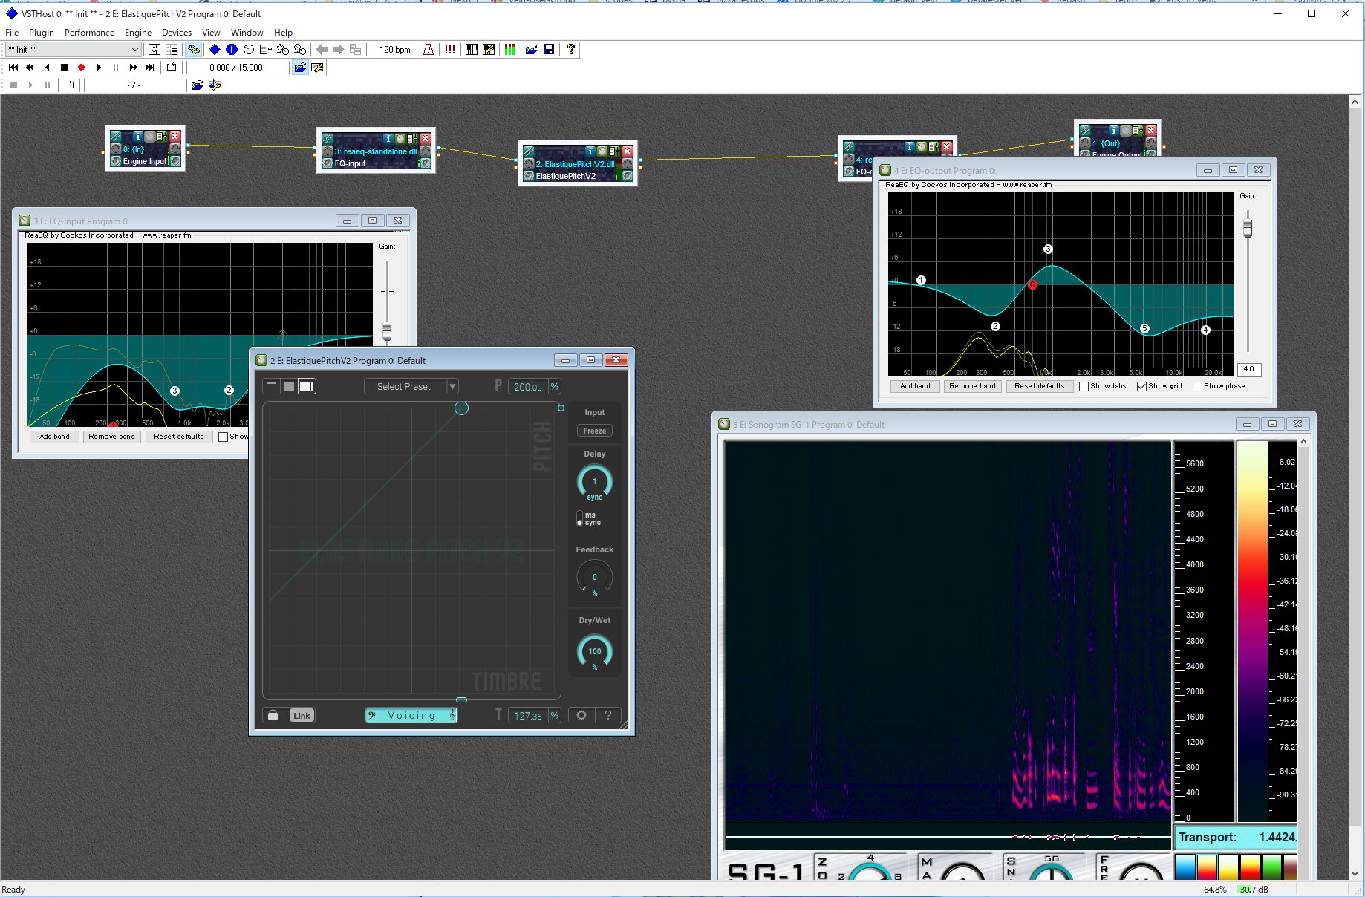Click Remove band in EQ-input window
This screenshot has height=897, width=1365.
[111, 437]
